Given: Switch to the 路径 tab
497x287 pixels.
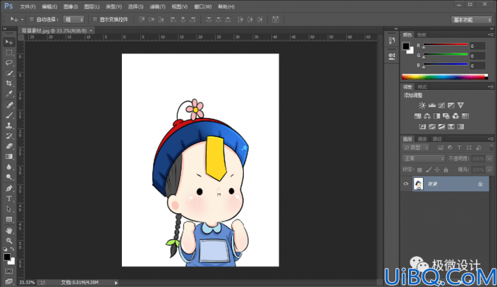Looking at the screenshot, I should point(437,139).
